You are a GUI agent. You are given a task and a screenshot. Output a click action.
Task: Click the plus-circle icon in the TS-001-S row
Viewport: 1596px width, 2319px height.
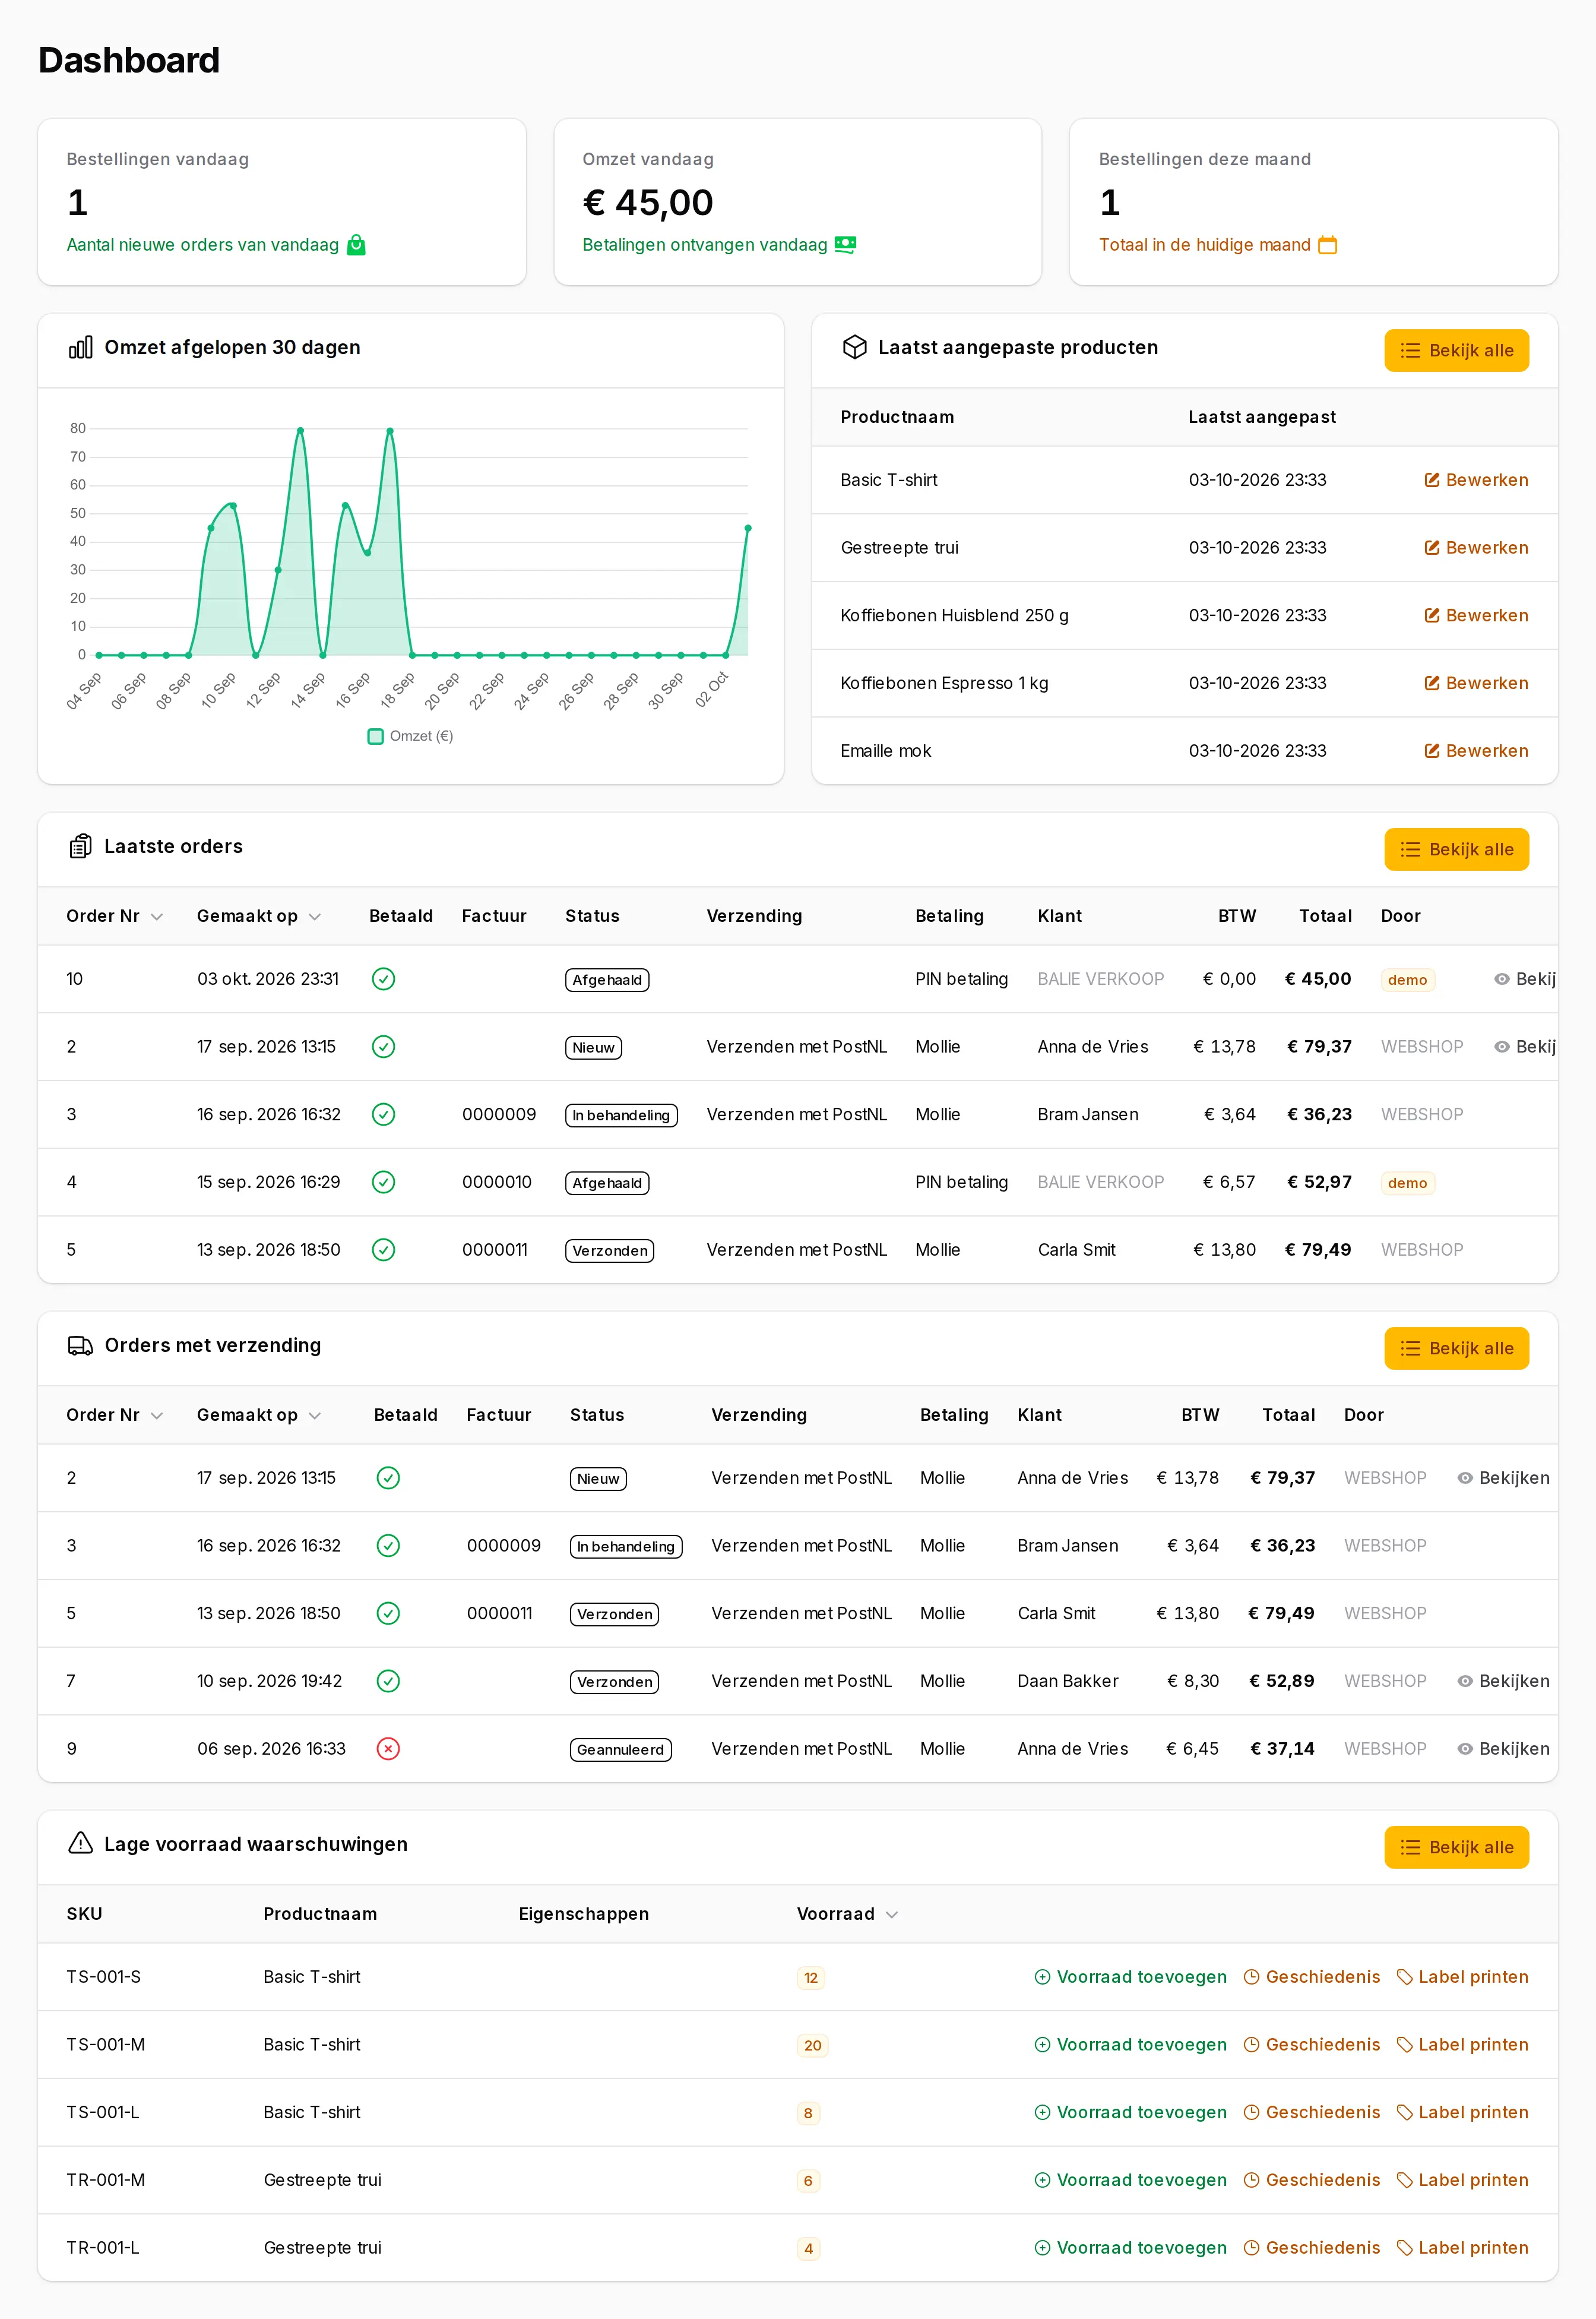click(x=1042, y=1977)
